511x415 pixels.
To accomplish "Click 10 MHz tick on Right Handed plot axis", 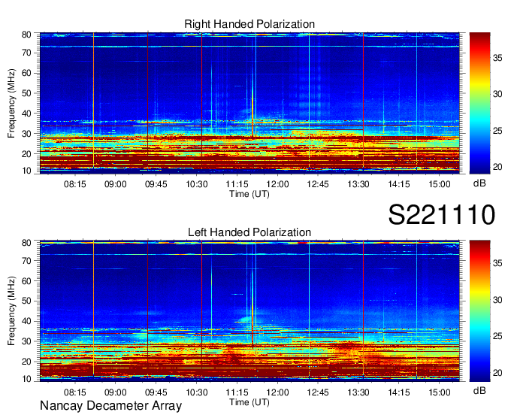I will pos(26,171).
